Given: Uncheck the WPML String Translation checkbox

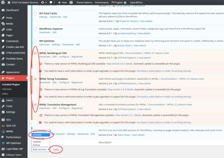Looking at the screenshot, I should pos(35,79).
